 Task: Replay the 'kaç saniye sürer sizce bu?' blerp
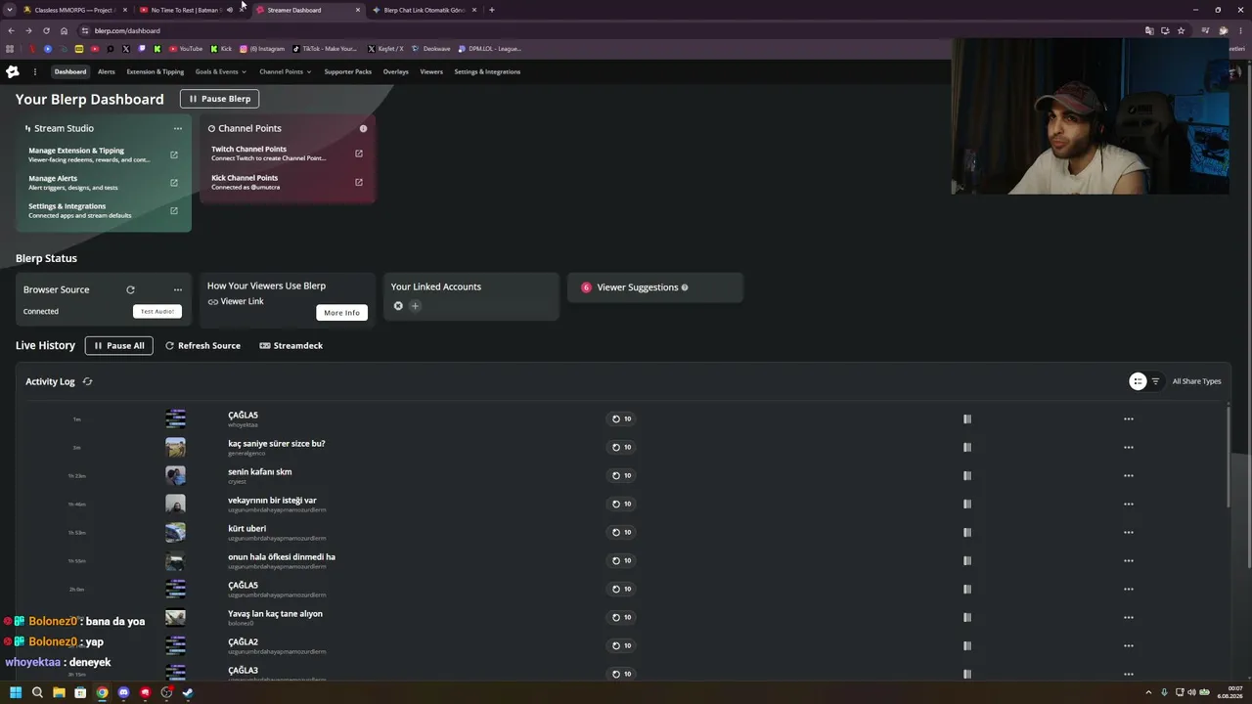(621, 447)
